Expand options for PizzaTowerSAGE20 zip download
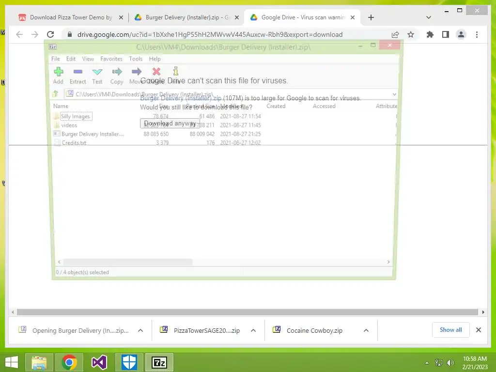 pos(253,330)
